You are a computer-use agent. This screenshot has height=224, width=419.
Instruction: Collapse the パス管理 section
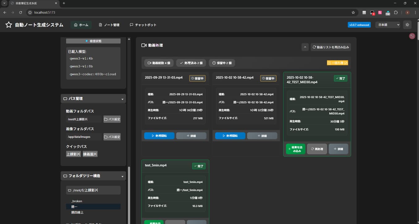[x=93, y=99]
